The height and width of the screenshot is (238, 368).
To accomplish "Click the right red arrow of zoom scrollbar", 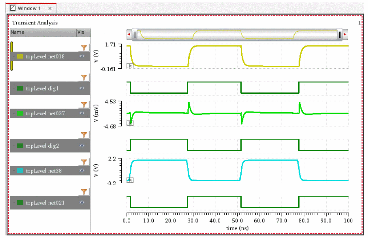I will (x=345, y=35).
